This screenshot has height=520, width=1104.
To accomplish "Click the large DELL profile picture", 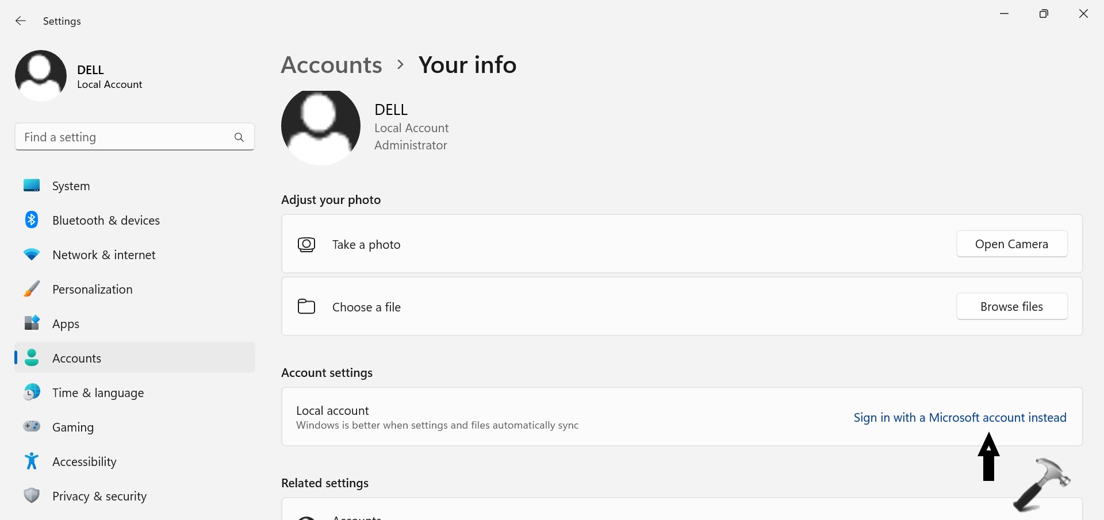I will [320, 127].
